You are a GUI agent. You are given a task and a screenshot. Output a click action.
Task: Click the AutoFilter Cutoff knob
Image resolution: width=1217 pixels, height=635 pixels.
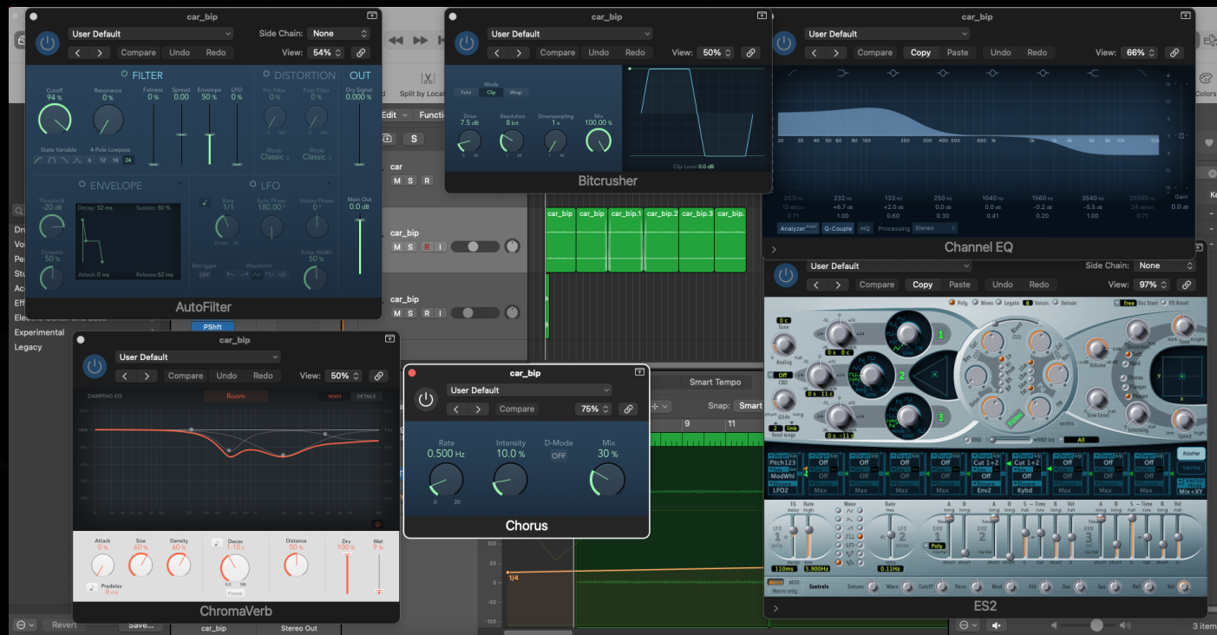[x=55, y=118]
